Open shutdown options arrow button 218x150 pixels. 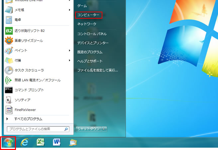pyautogui.click(x=104, y=129)
